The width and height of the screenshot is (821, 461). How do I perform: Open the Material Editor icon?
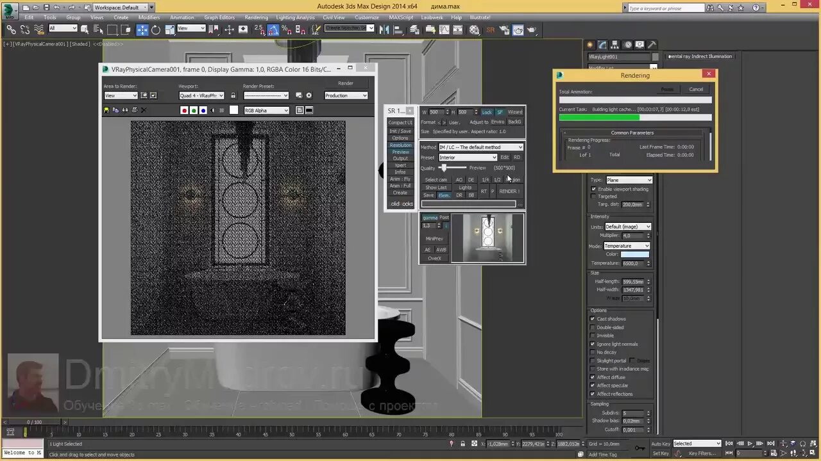[474, 29]
